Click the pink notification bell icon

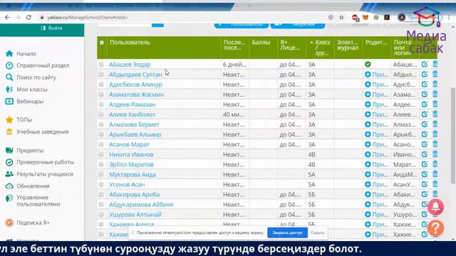click(x=435, y=207)
